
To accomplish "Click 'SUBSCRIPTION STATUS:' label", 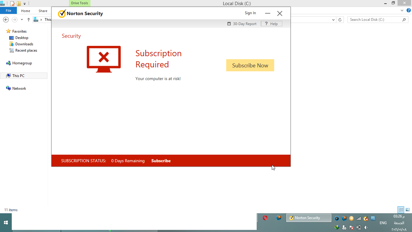I will (84, 161).
